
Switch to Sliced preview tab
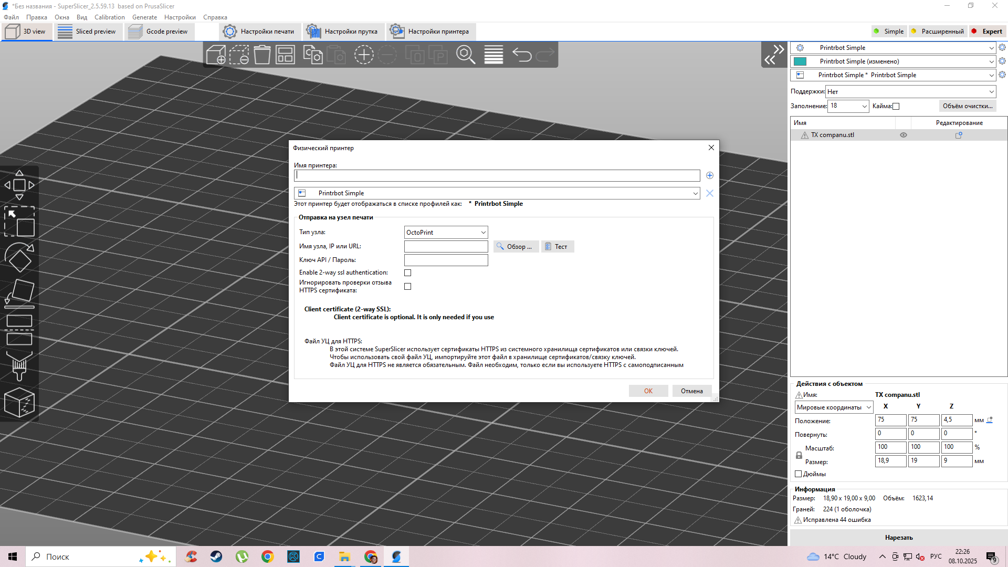(x=88, y=31)
